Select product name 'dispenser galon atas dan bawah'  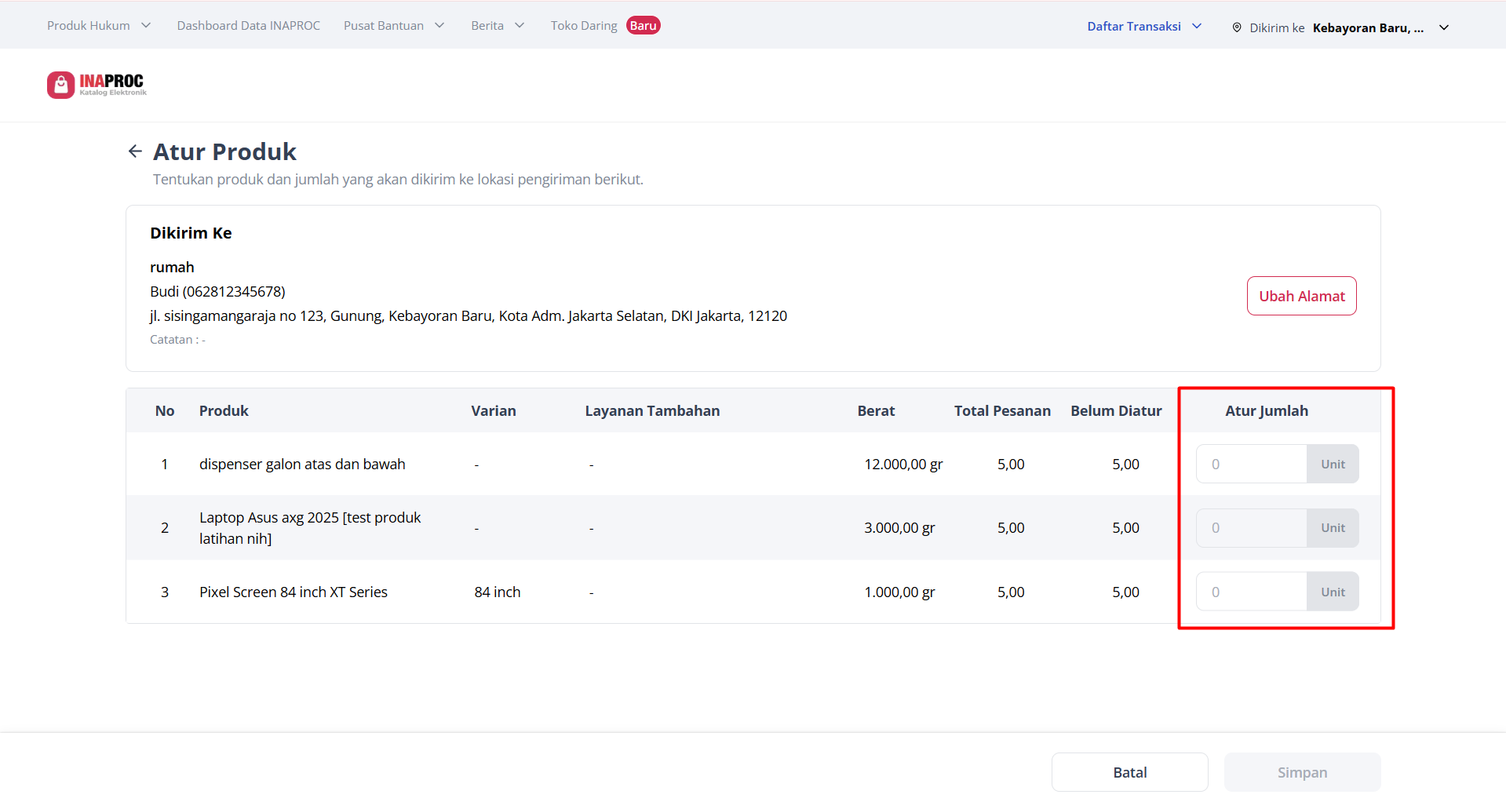(x=302, y=464)
